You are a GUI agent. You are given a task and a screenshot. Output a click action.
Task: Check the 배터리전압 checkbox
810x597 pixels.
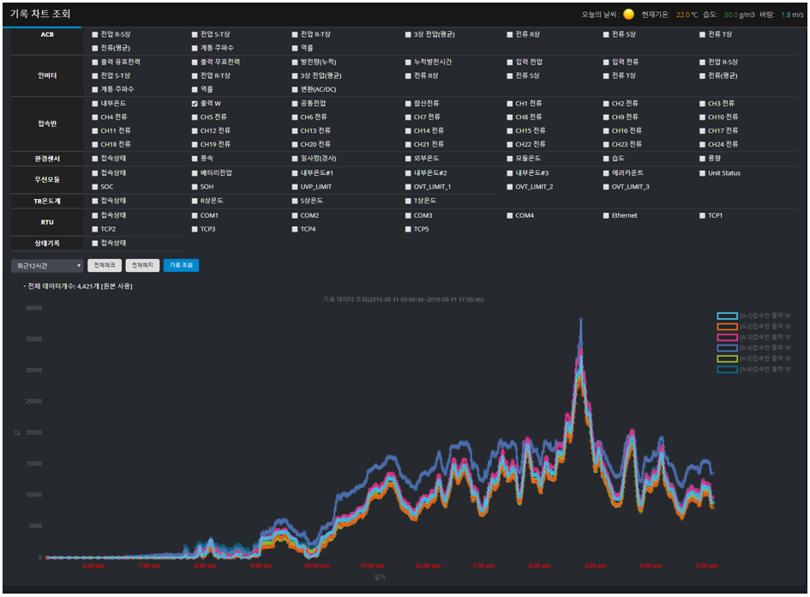[x=195, y=172]
